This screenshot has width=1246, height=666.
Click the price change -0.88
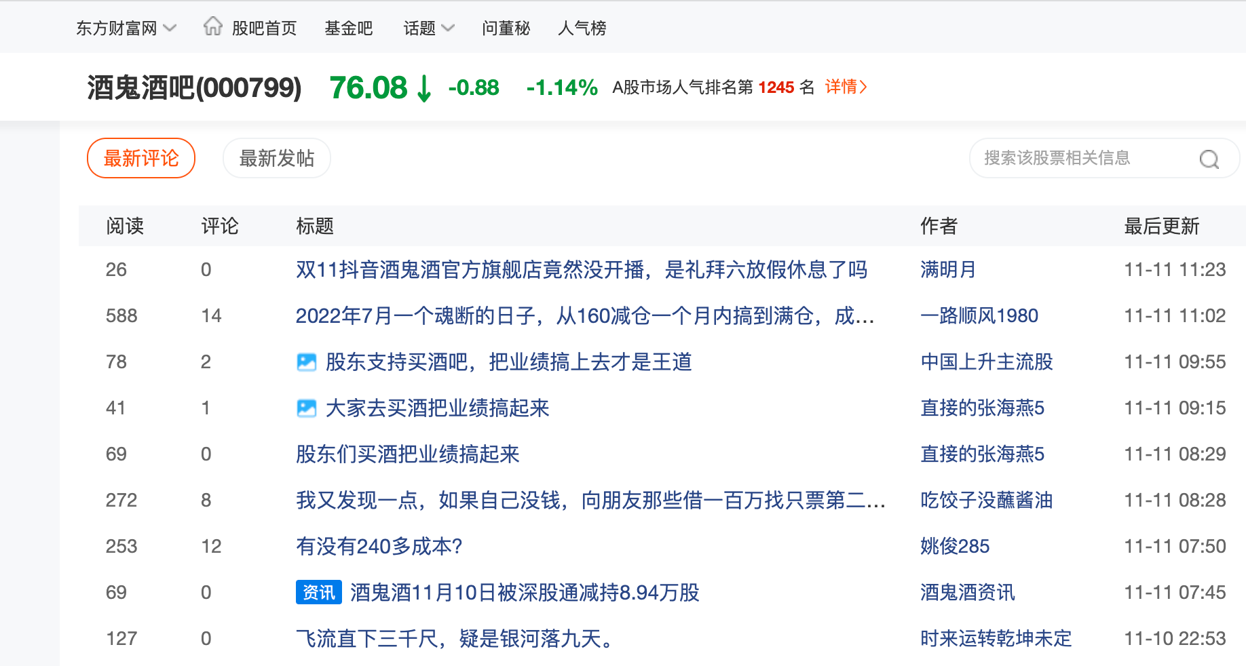point(474,87)
